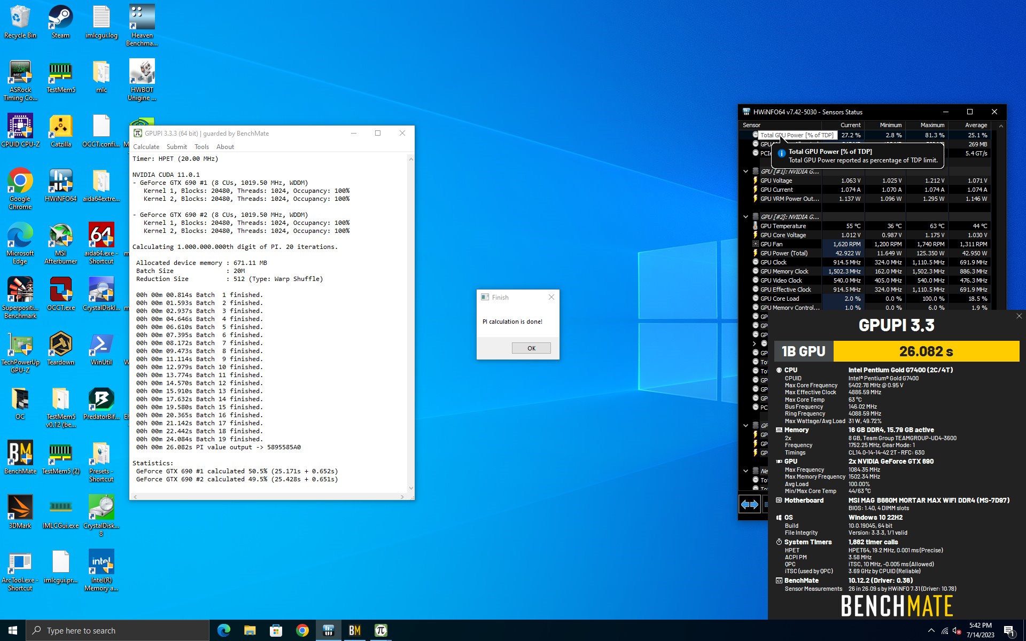Collapse the GPU [#2] sensor group

[745, 217]
